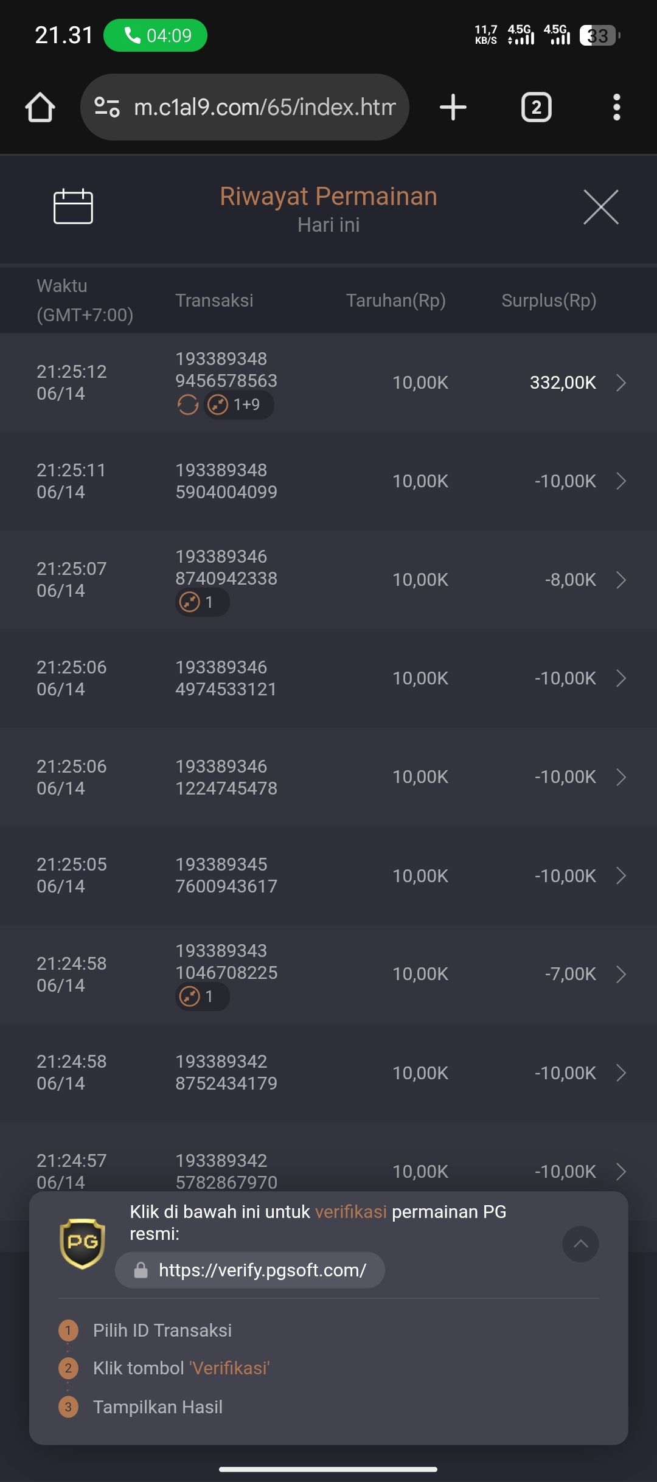
Task: Tap the 1+9 bonus badge on first transaction
Action: [238, 405]
